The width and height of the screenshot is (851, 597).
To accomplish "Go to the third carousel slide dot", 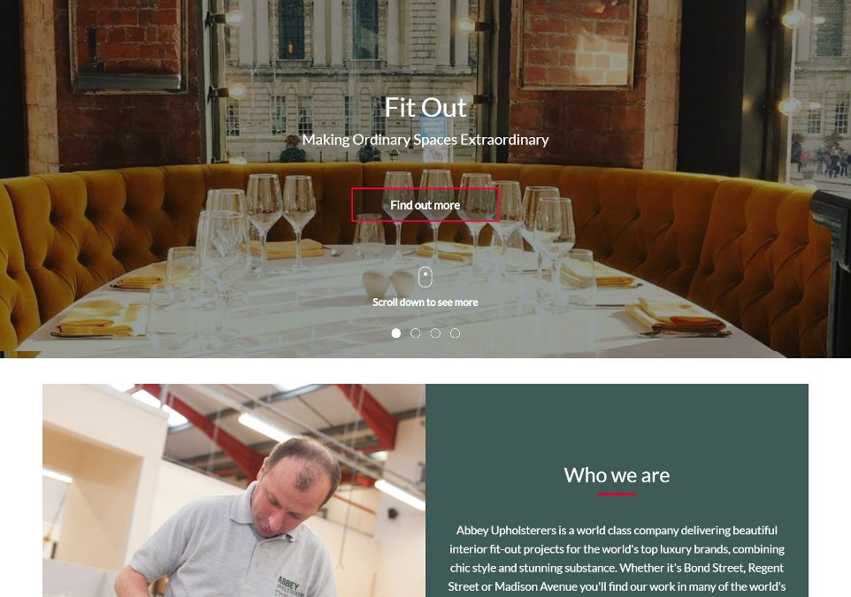I will point(435,333).
